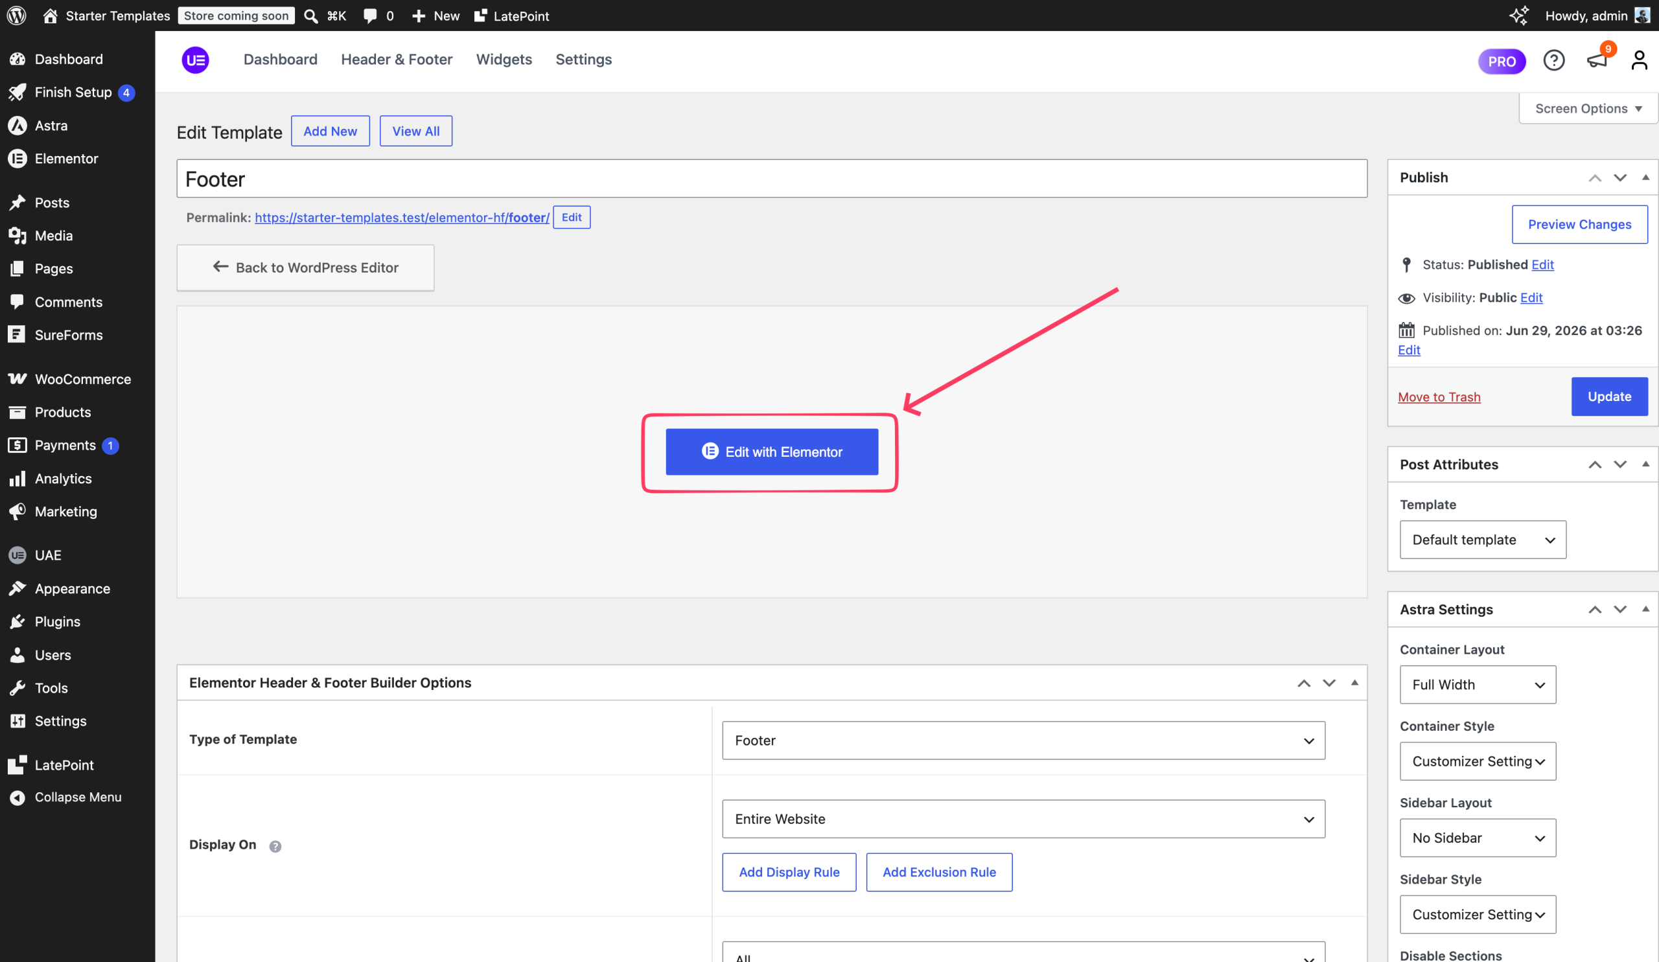
Task: Open the Container Style dropdown
Action: (x=1478, y=761)
